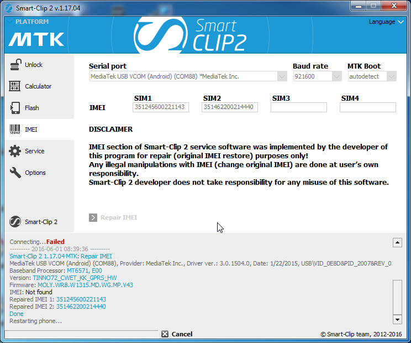
Task: Click the log scroll up arrow
Action: tap(397, 243)
